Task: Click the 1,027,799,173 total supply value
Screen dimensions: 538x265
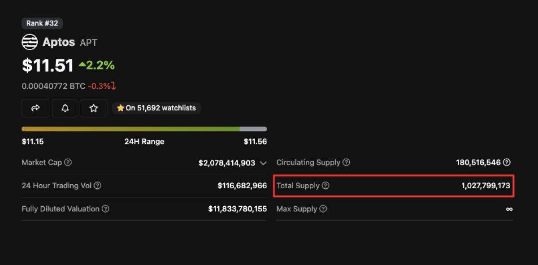Action: pos(486,186)
